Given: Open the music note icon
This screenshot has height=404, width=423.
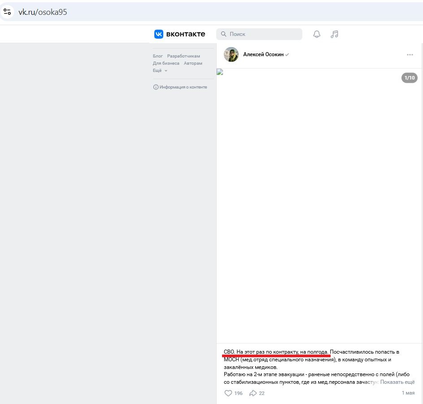Looking at the screenshot, I should tap(335, 34).
